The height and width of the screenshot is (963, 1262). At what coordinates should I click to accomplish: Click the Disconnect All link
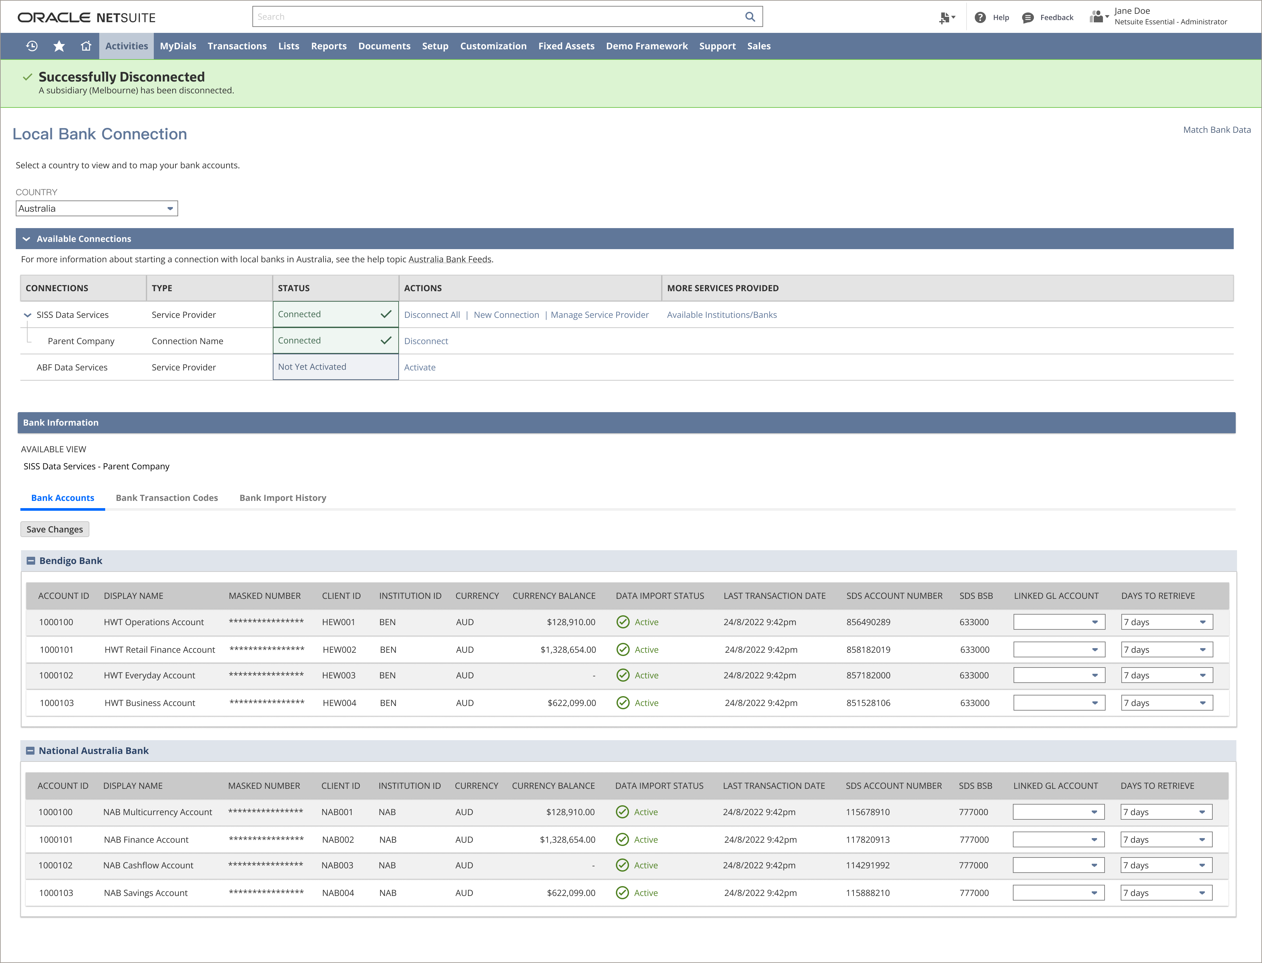(x=432, y=315)
